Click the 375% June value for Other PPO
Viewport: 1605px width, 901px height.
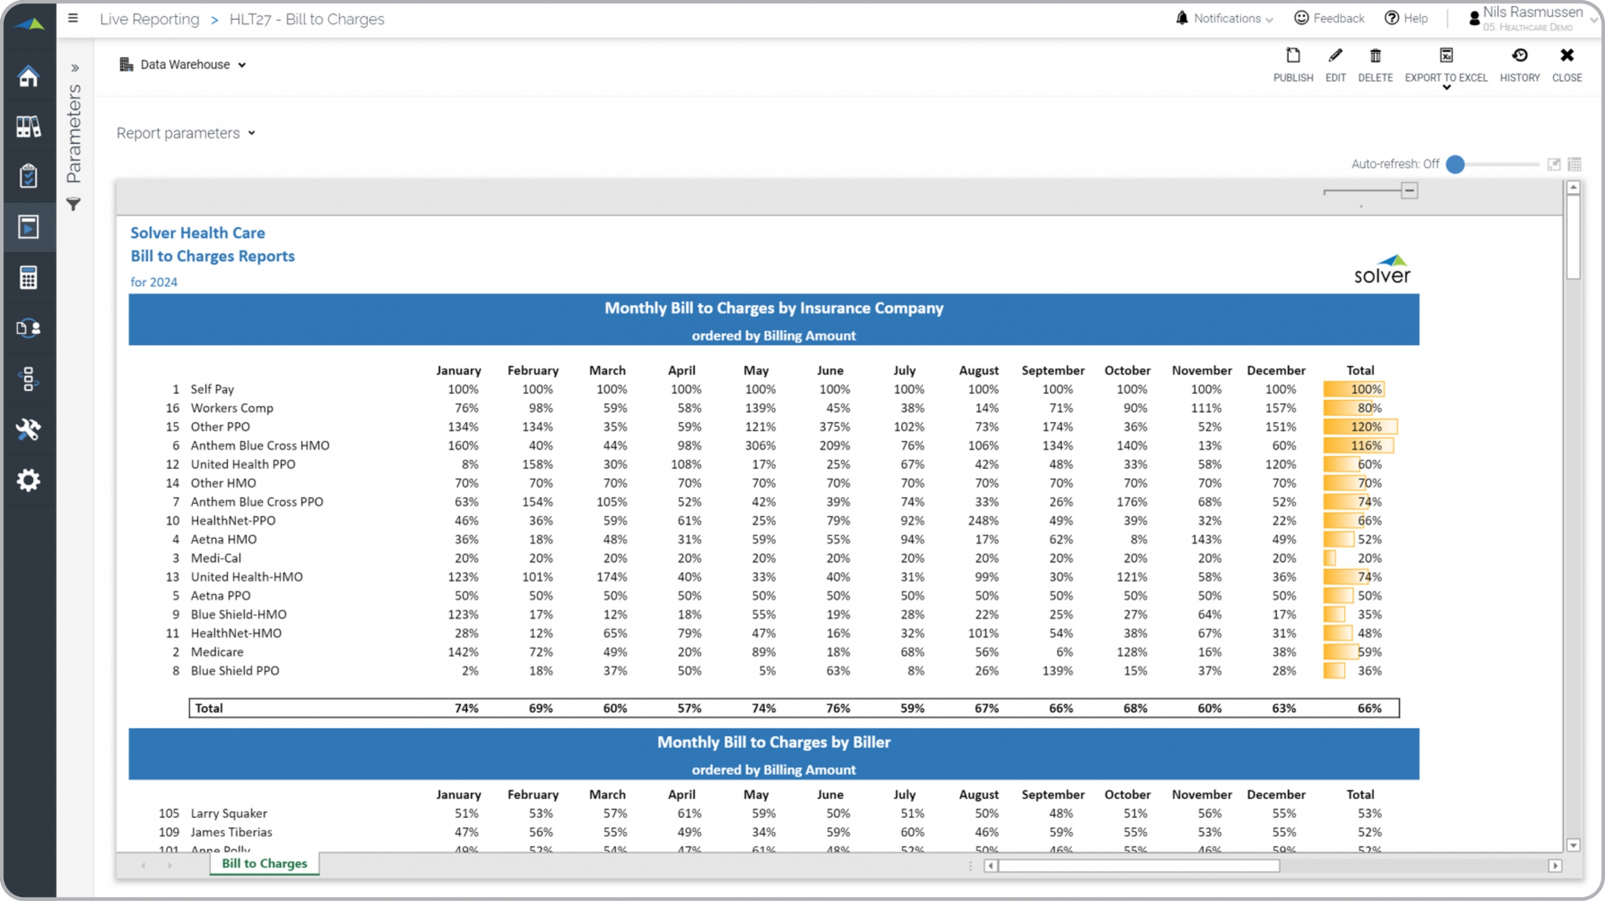[x=834, y=427]
